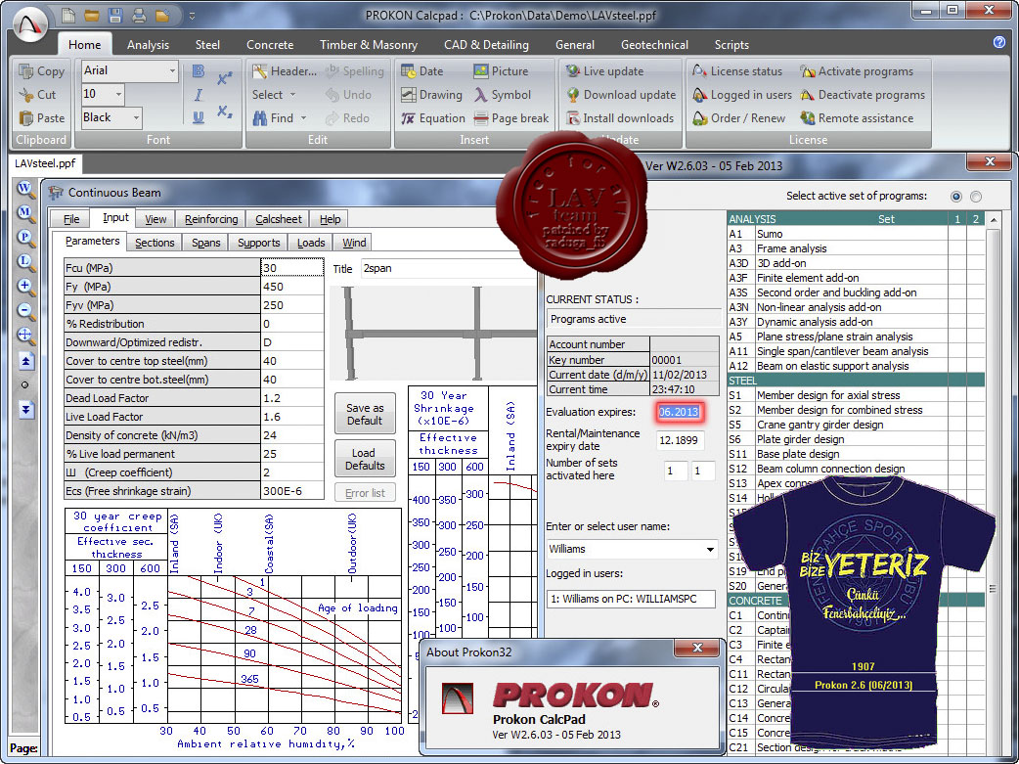Open Remote assistance
The image size is (1019, 764).
pyautogui.click(x=857, y=118)
